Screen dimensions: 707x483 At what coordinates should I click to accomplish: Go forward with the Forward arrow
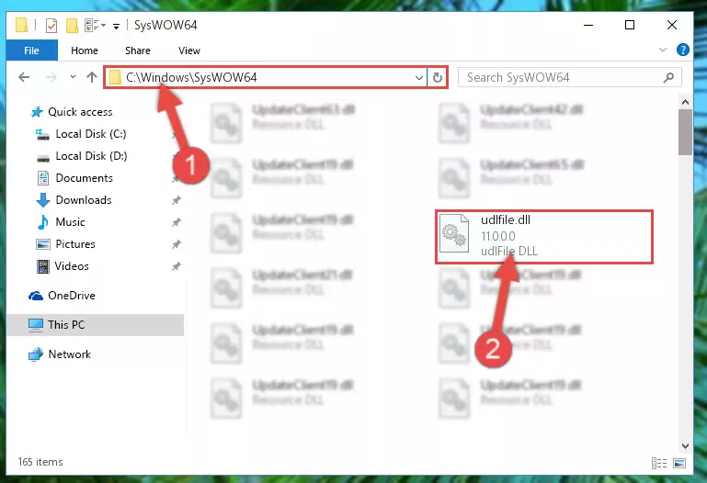pyautogui.click(x=51, y=77)
